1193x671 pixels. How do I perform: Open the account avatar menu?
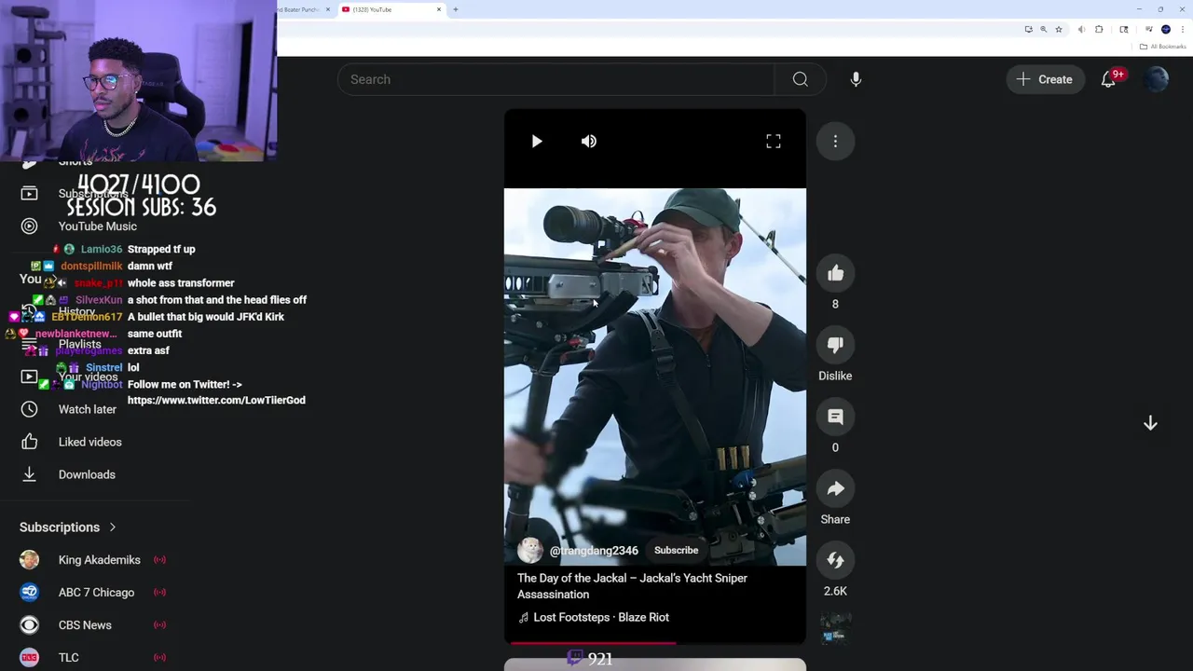coord(1157,79)
